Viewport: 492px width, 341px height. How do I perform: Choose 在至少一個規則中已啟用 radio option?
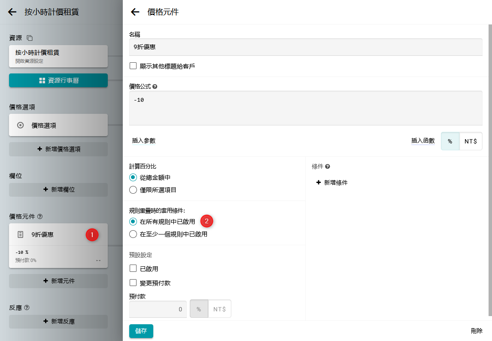click(x=133, y=234)
